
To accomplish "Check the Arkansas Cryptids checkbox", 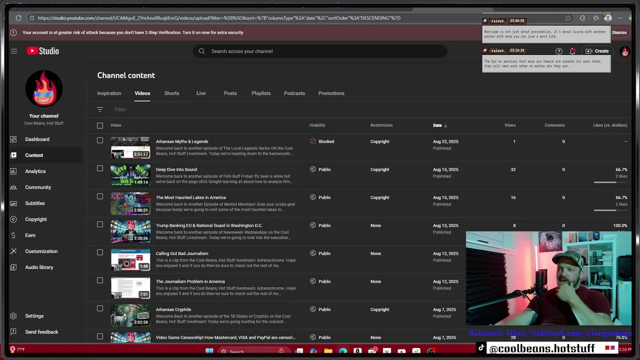I will click(x=100, y=308).
